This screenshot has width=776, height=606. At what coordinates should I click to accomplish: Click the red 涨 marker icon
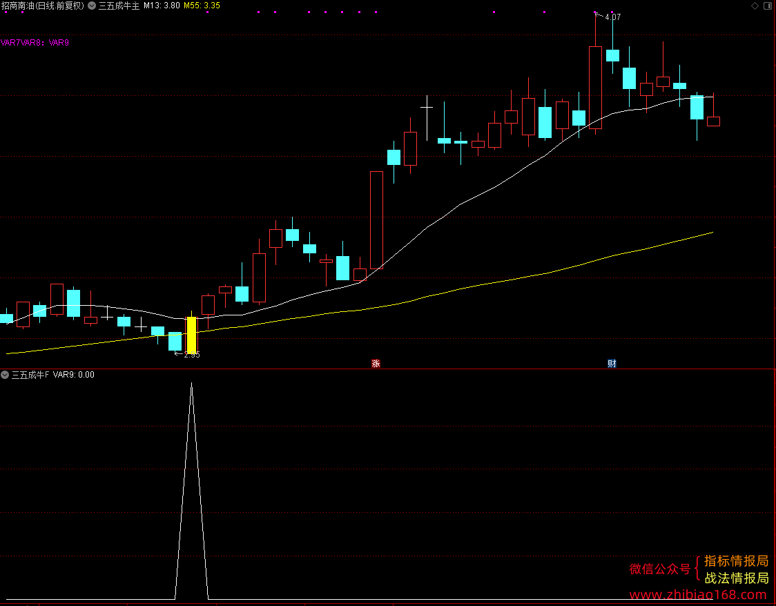[376, 364]
